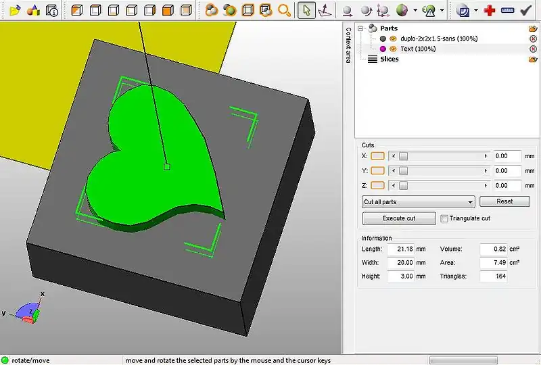Click the open file folder icon
This screenshot has width=541, height=365.
pos(14,10)
